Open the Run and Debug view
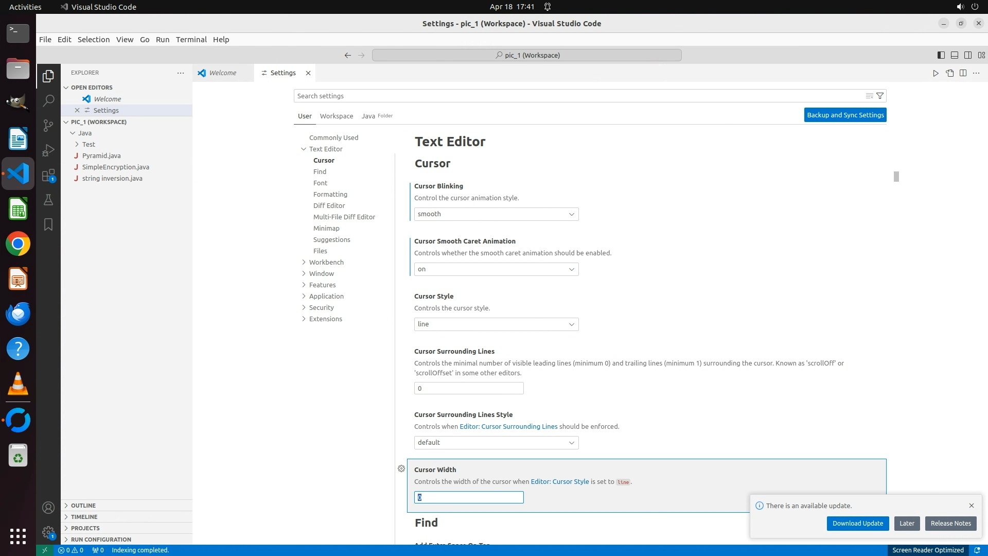 click(48, 150)
